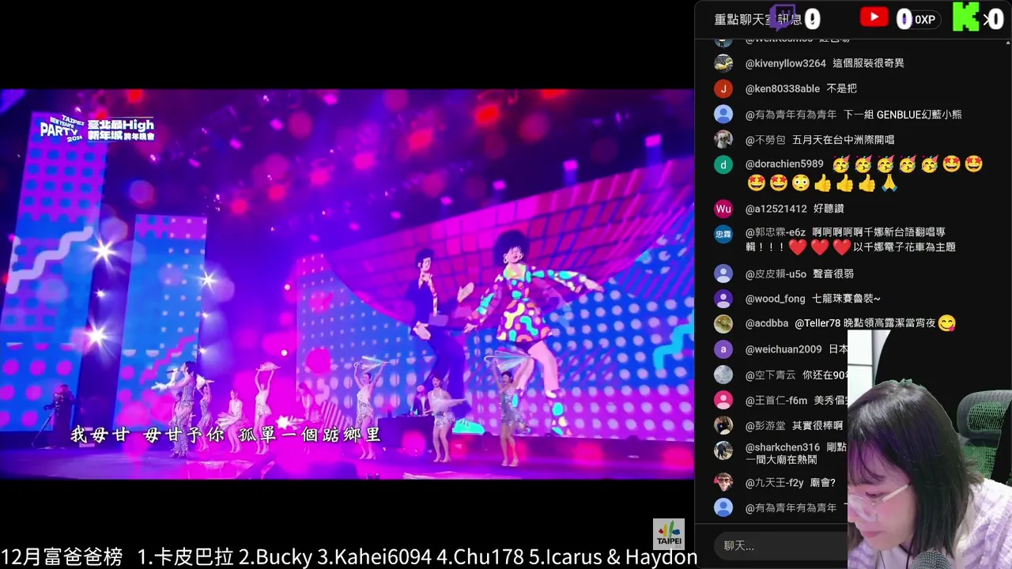Open the avatar of @空下青云
Image resolution: width=1012 pixels, height=569 pixels.
723,375
